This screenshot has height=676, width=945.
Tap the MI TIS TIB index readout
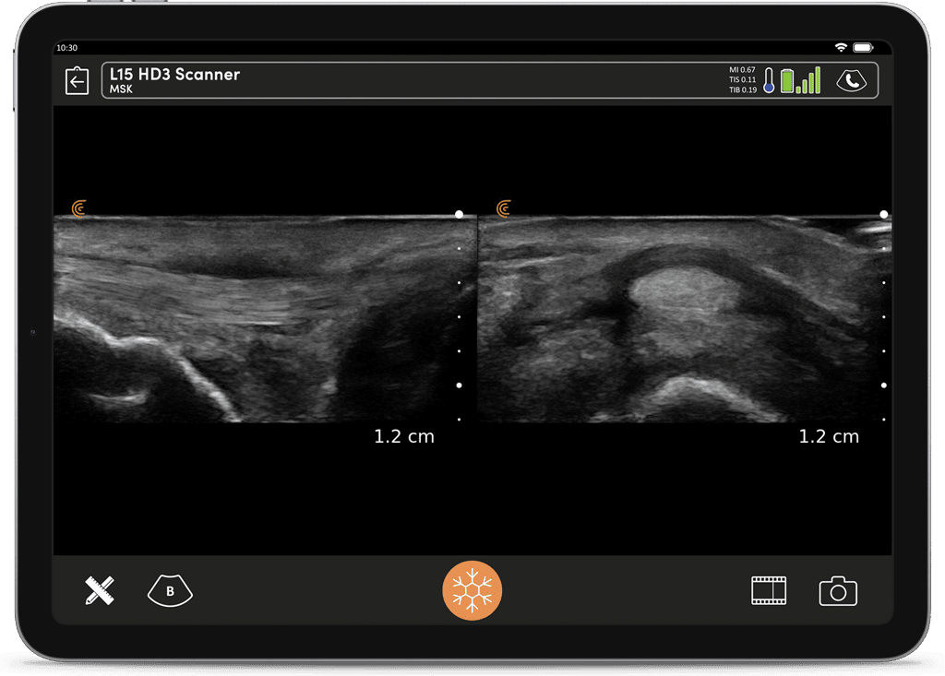coord(742,80)
